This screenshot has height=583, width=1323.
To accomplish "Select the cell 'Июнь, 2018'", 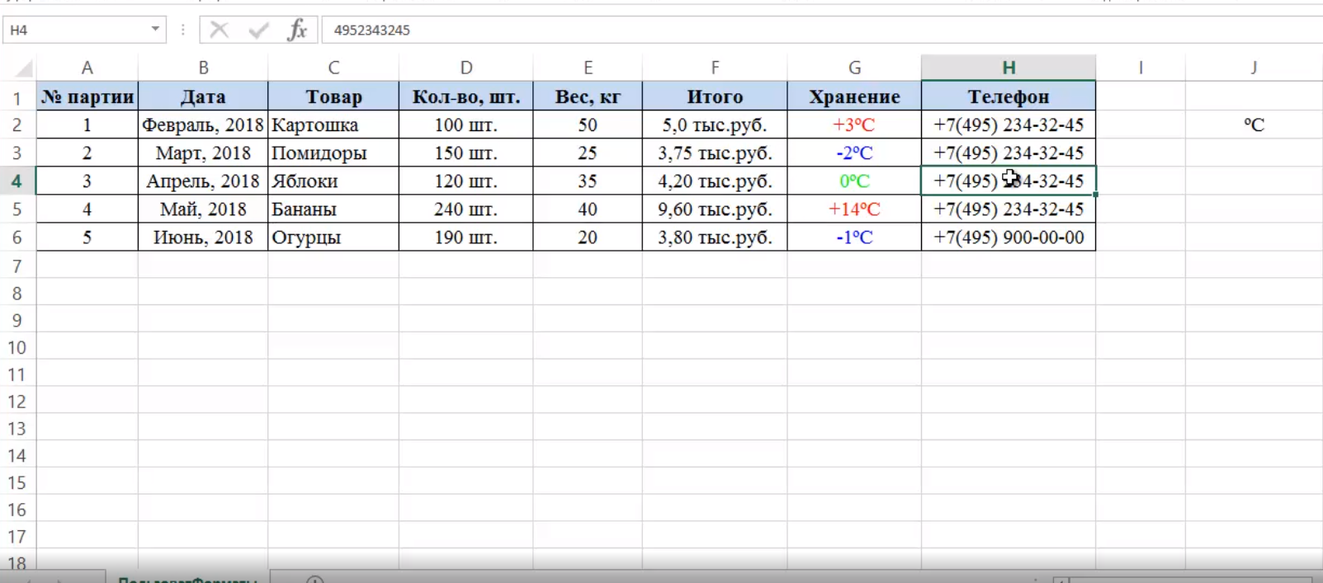I will coord(203,237).
